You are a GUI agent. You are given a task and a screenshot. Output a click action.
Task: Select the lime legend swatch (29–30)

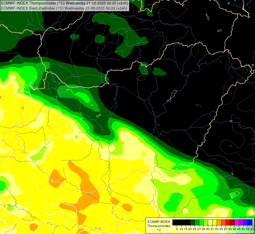[x=206, y=222]
